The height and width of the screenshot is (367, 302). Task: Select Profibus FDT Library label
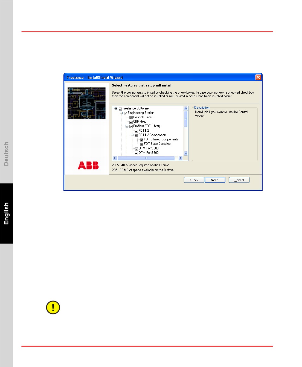tap(147, 126)
